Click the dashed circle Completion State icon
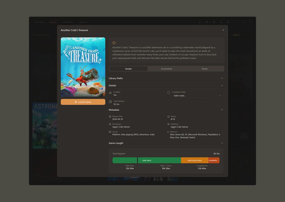Screen dimensions: 285x202 point(169,93)
